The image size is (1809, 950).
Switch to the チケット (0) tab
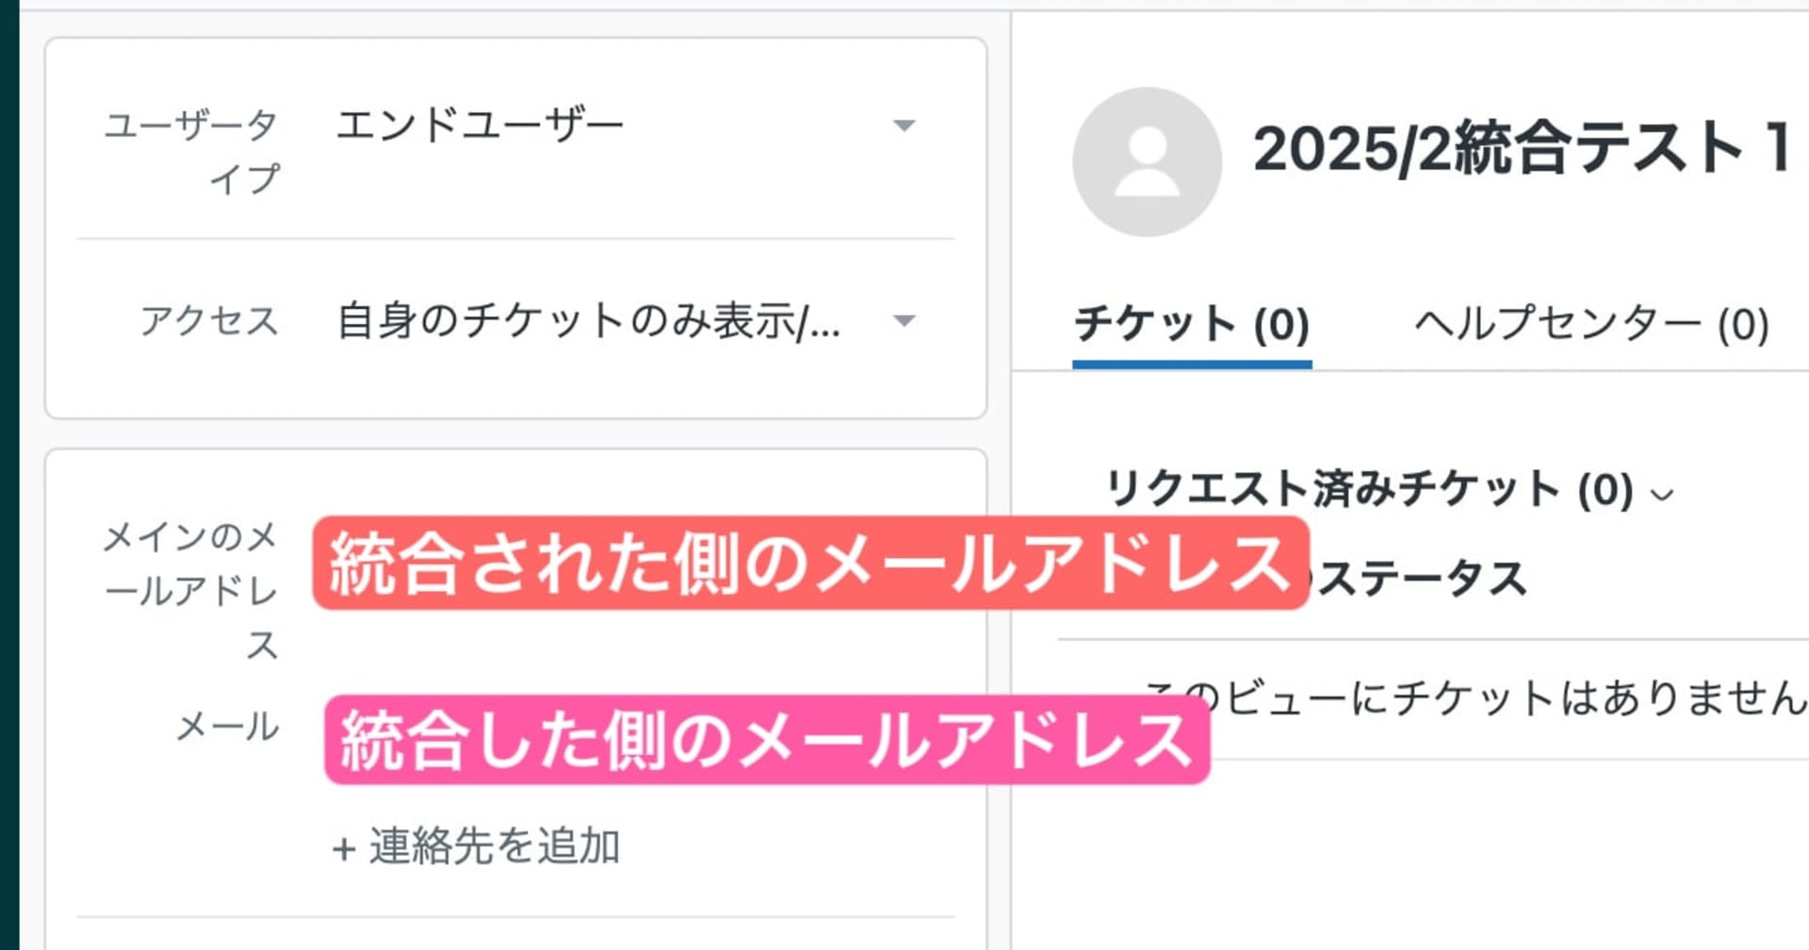[1191, 325]
